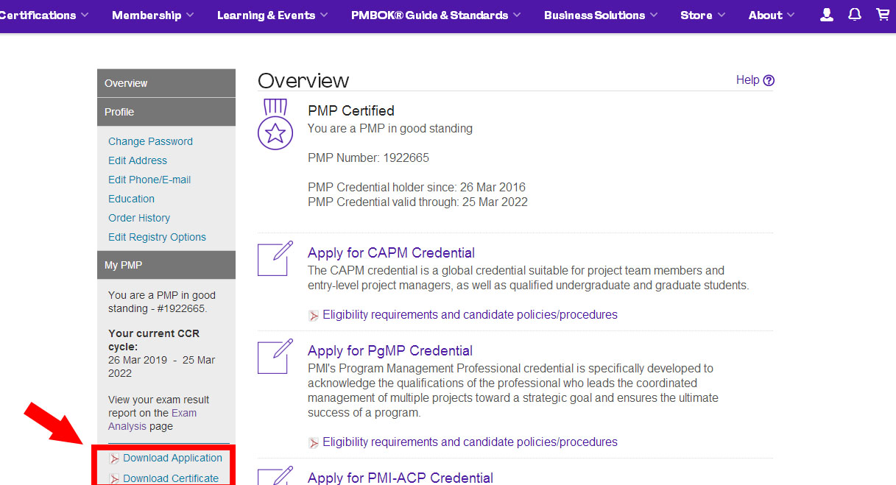Open Apply for PMI-ACP Credential

point(401,478)
